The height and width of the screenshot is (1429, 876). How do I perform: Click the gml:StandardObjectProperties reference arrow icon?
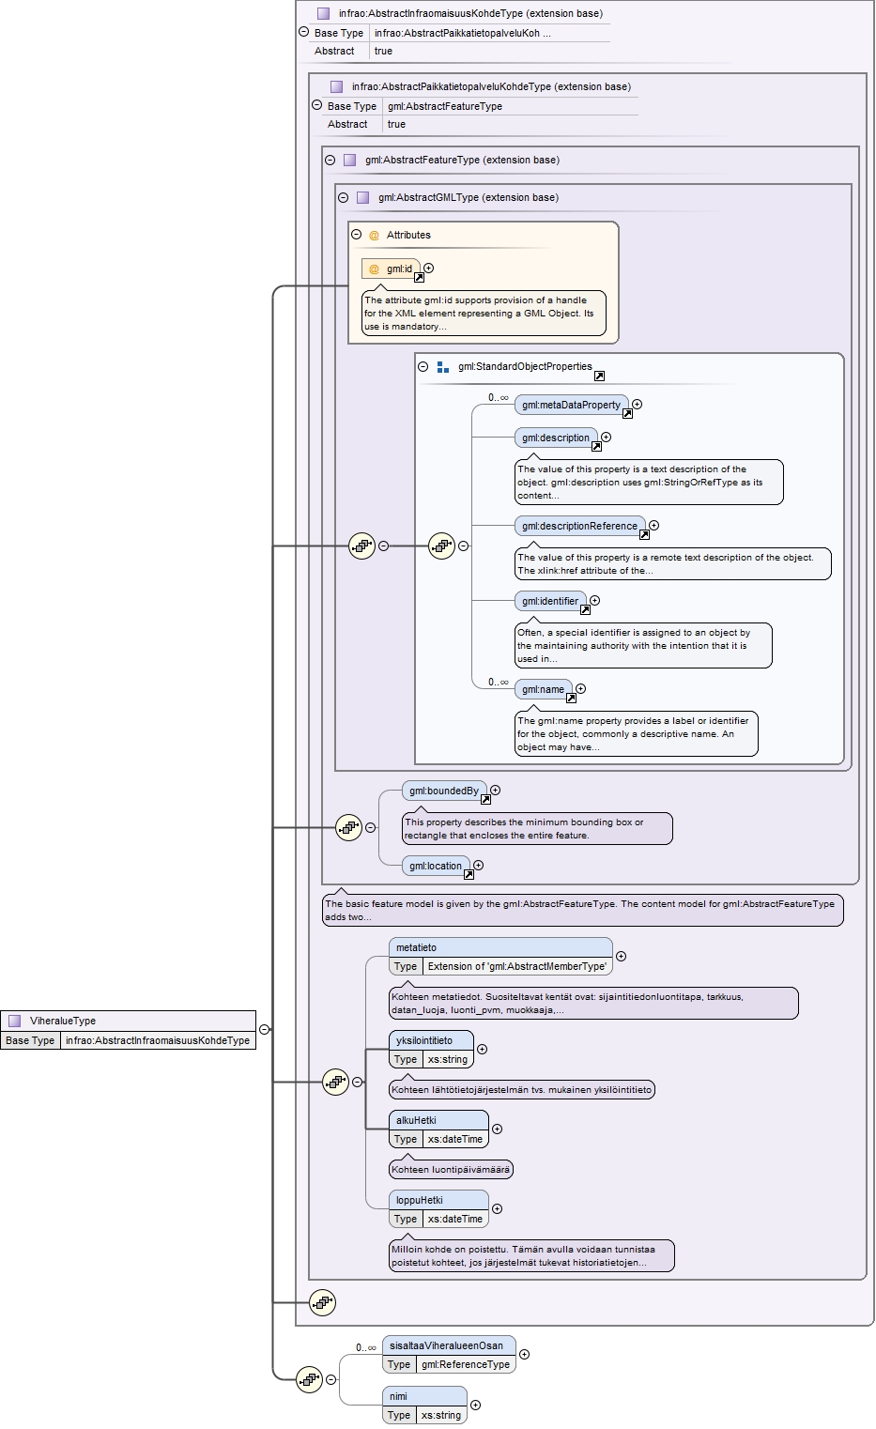tap(599, 376)
